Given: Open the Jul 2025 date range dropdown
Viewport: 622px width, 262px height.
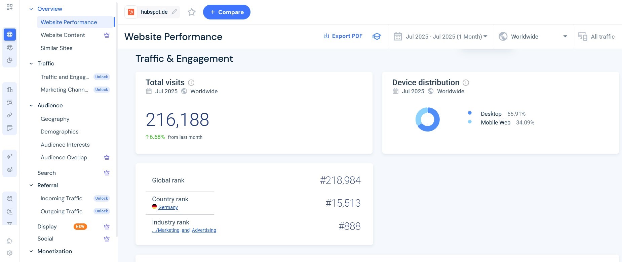Looking at the screenshot, I should pos(440,37).
